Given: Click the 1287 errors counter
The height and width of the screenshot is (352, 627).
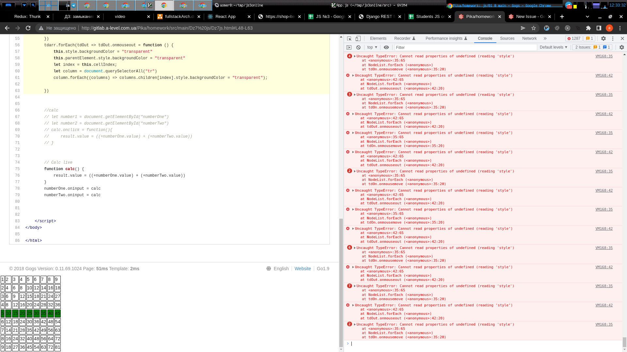Looking at the screenshot, I should tap(574, 38).
